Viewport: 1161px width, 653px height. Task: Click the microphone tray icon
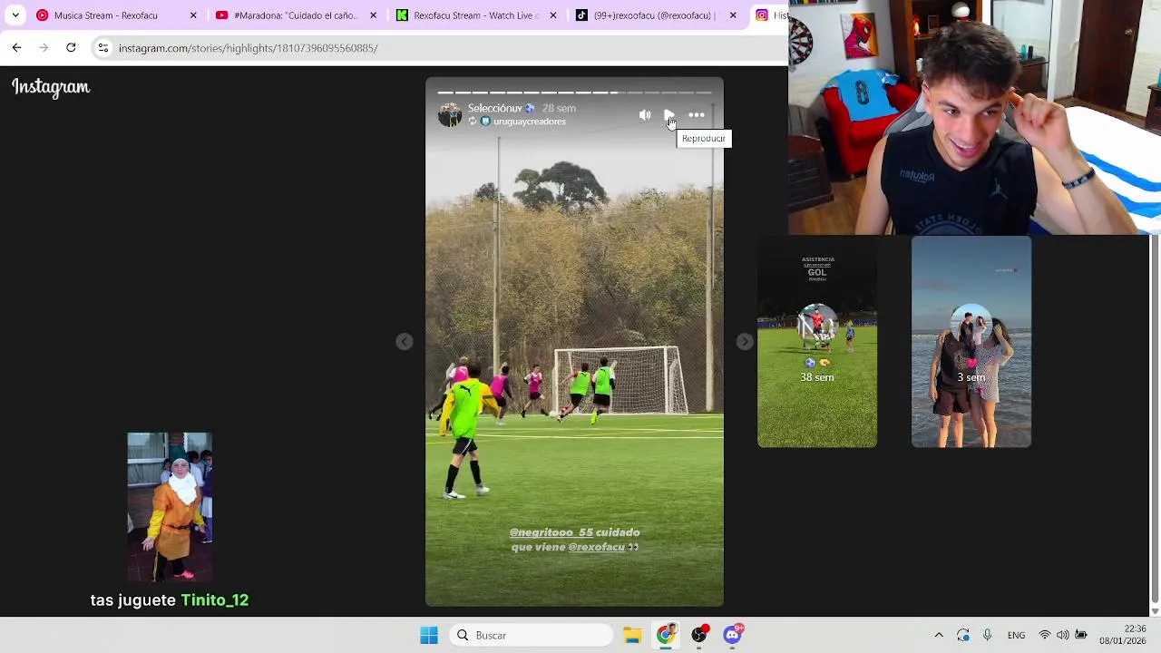coord(988,635)
